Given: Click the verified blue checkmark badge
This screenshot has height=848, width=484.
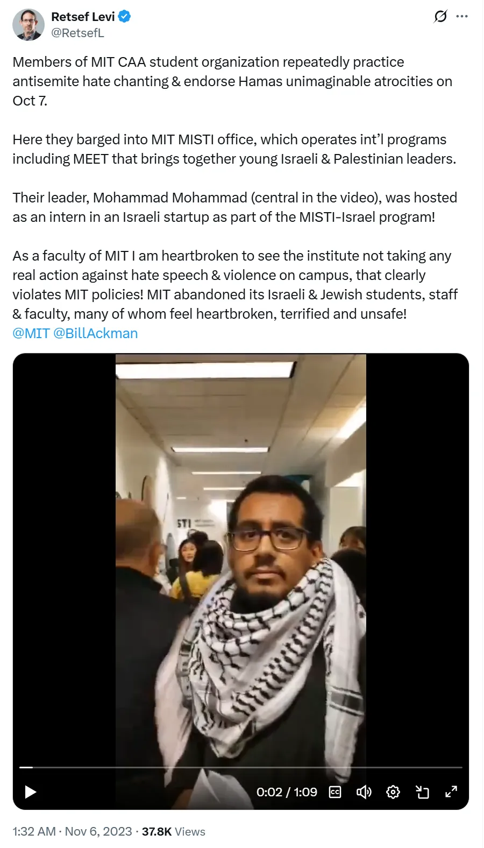Looking at the screenshot, I should pos(125,17).
